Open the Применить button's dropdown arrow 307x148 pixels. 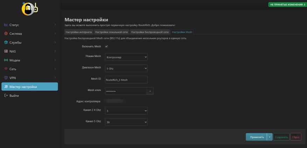tap(270, 137)
